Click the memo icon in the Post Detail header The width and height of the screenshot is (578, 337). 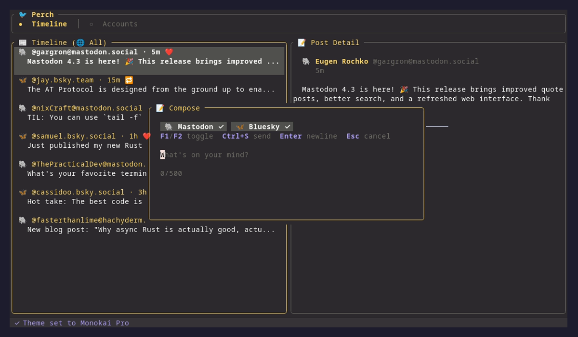pos(302,42)
